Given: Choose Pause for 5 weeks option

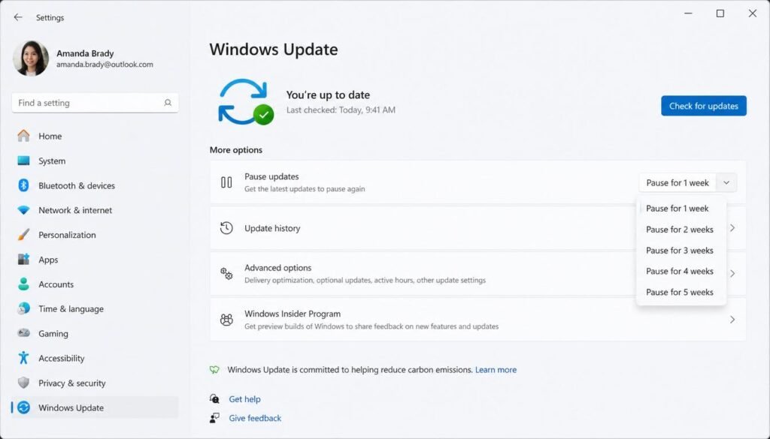Looking at the screenshot, I should coord(681,292).
